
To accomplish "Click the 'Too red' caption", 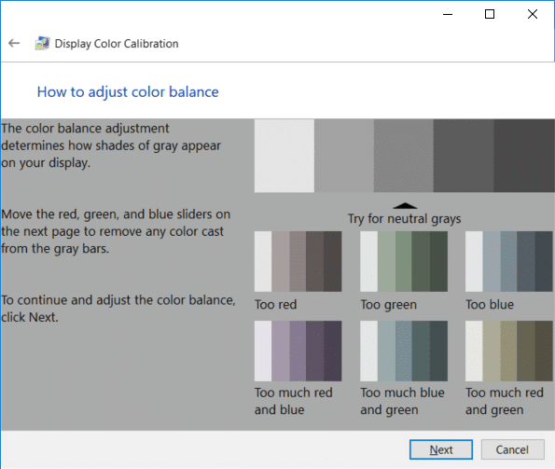I will 276,305.
